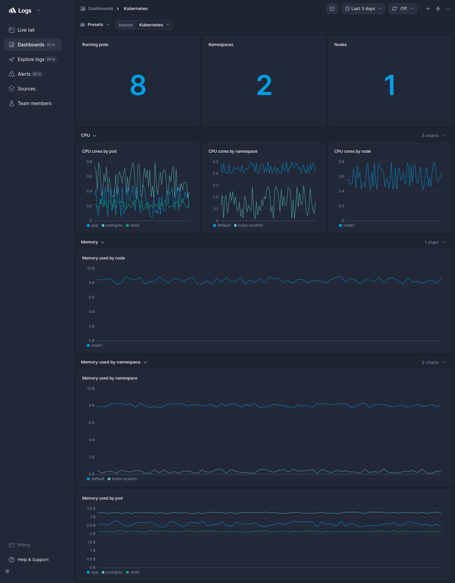Open CPU section three-dots menu
Viewport: 455px width, 583px height.
click(444, 136)
